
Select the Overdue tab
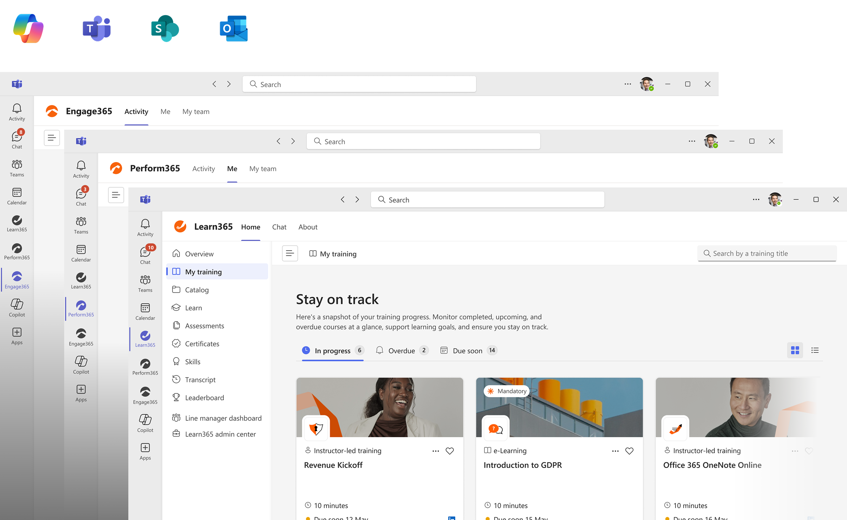pos(402,351)
